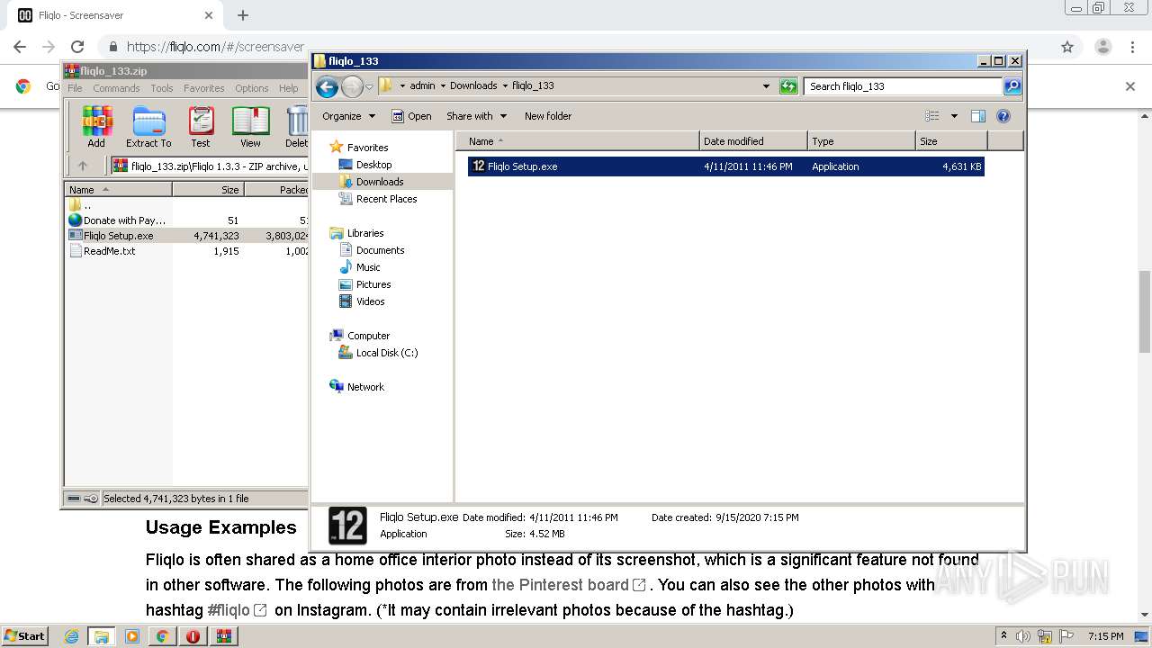
Task: Click the Open button in Explorer toolbar
Action: click(x=411, y=116)
